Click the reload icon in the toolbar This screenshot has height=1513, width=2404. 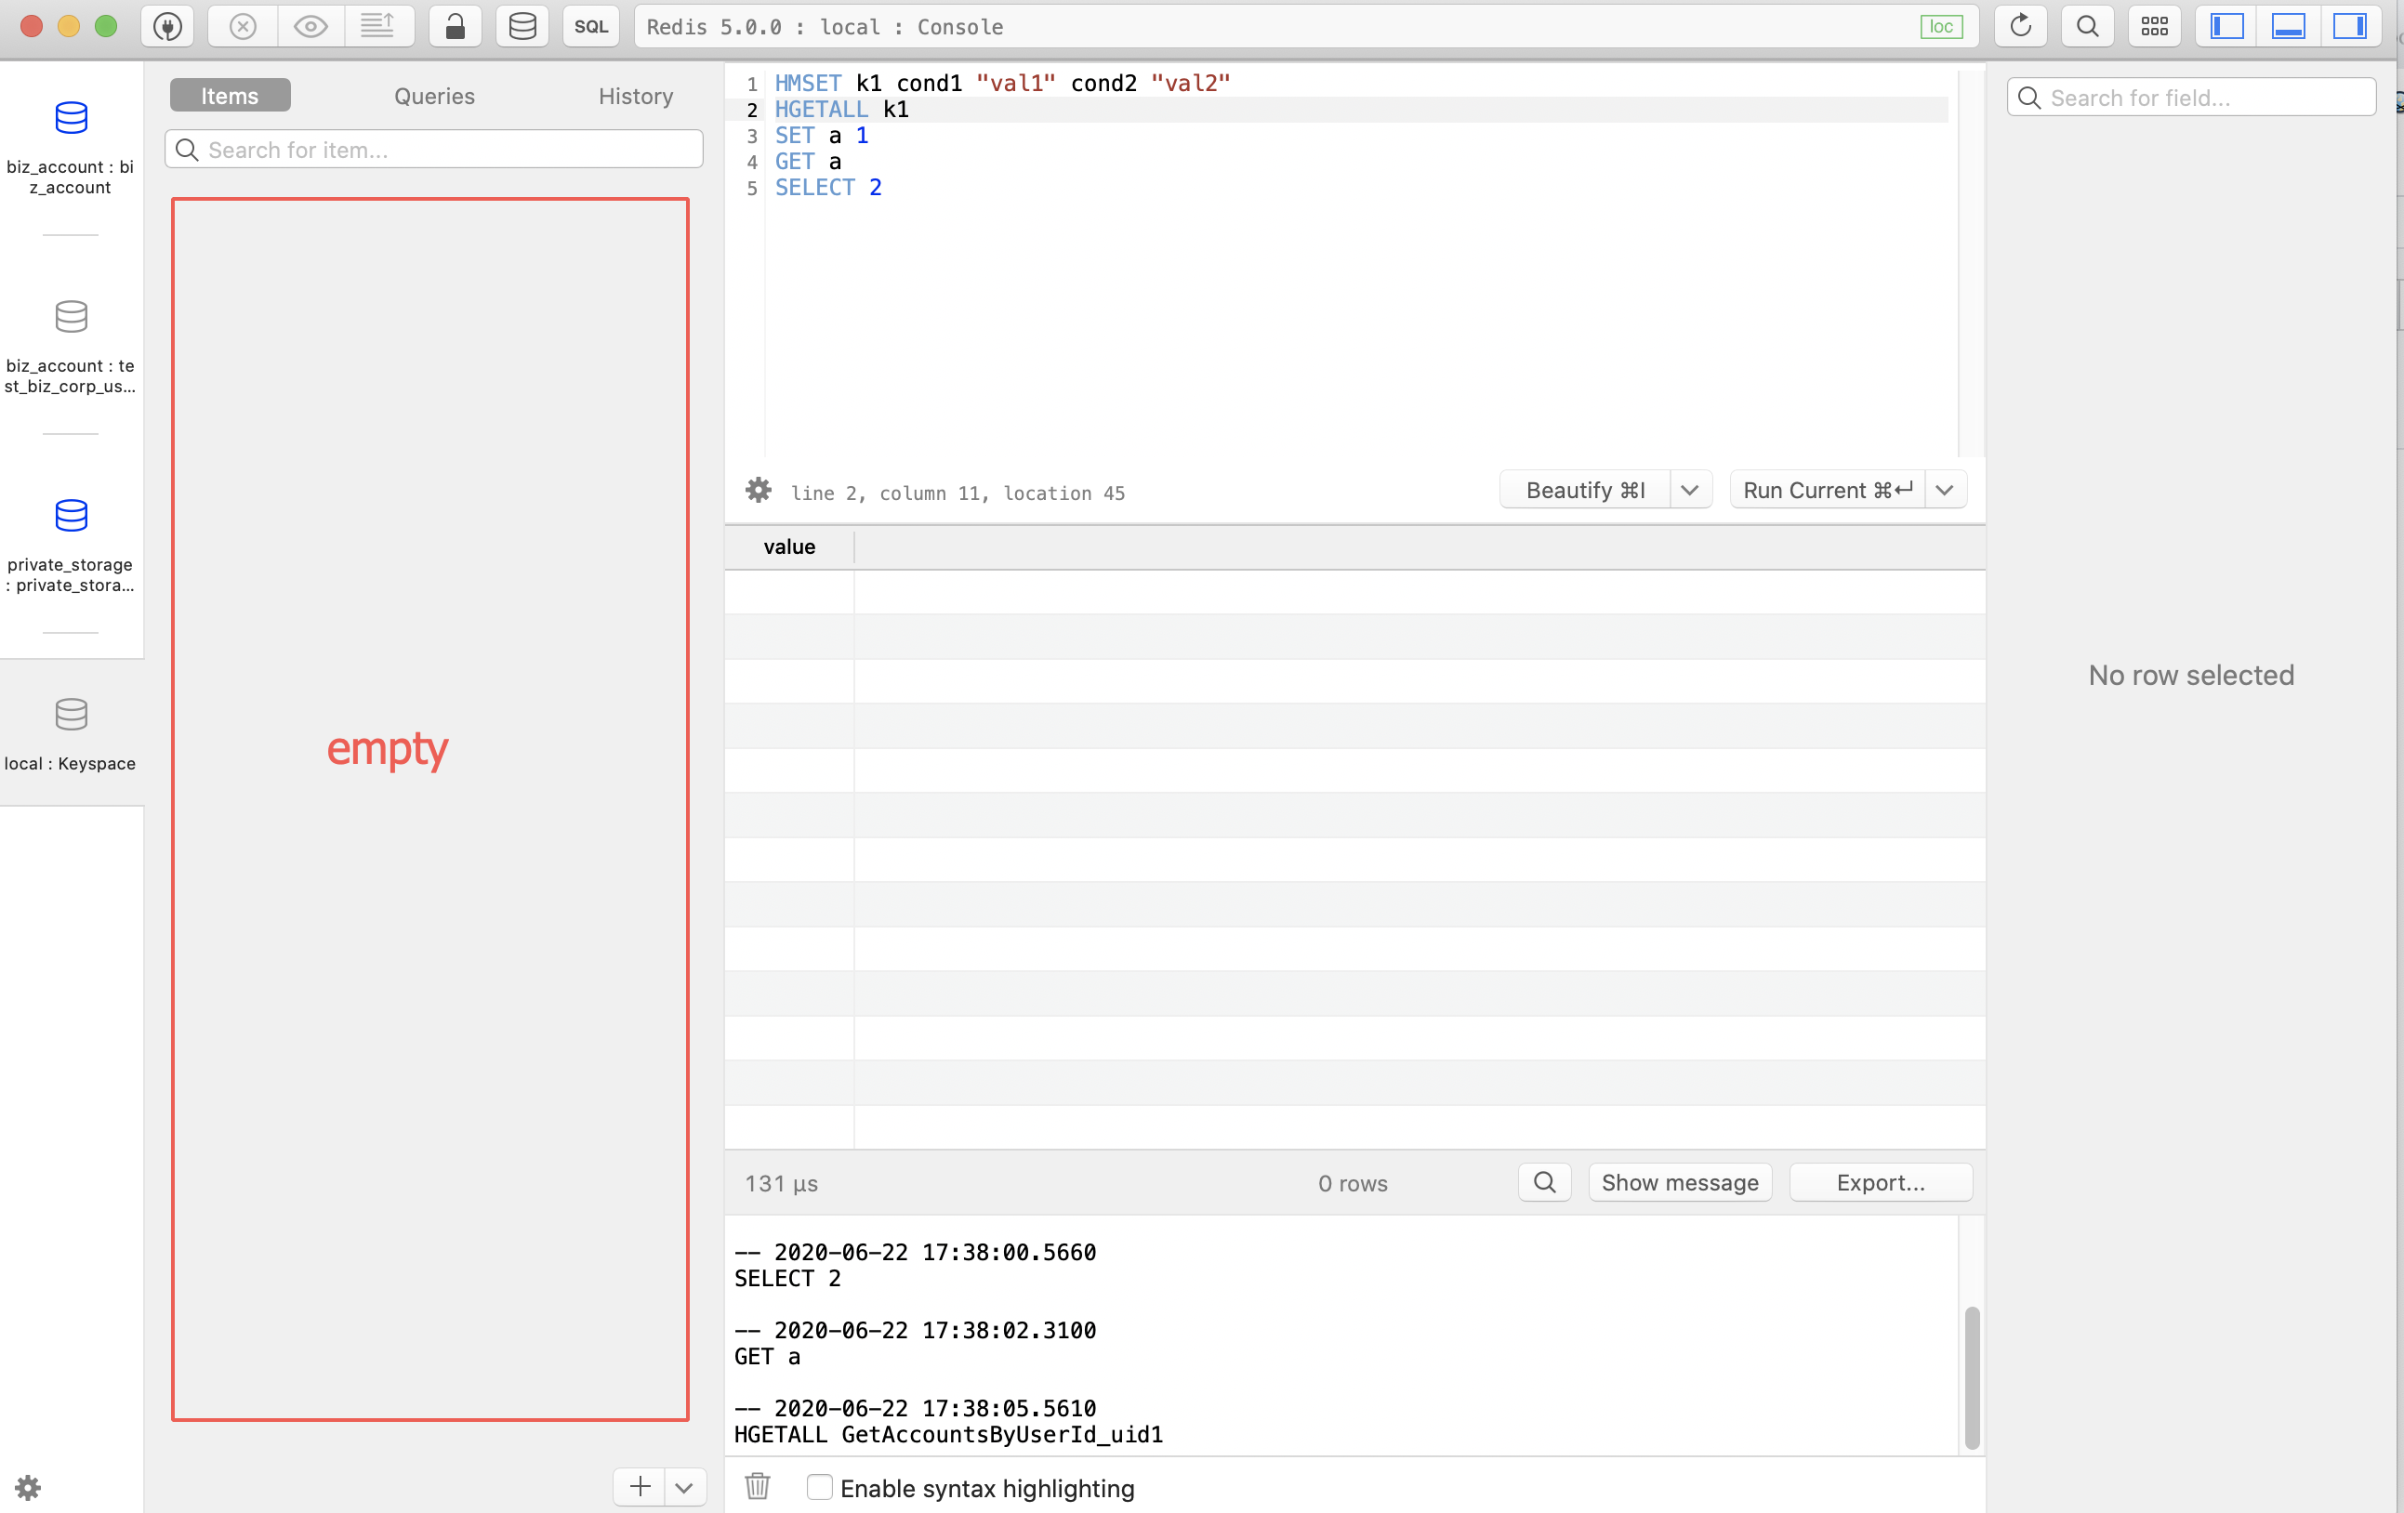[x=2020, y=27]
